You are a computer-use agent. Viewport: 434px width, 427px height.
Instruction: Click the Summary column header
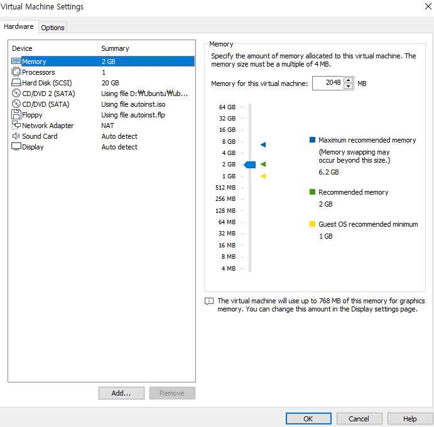[146, 48]
